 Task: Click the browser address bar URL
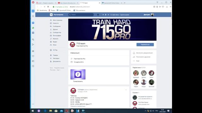pos(80,7)
